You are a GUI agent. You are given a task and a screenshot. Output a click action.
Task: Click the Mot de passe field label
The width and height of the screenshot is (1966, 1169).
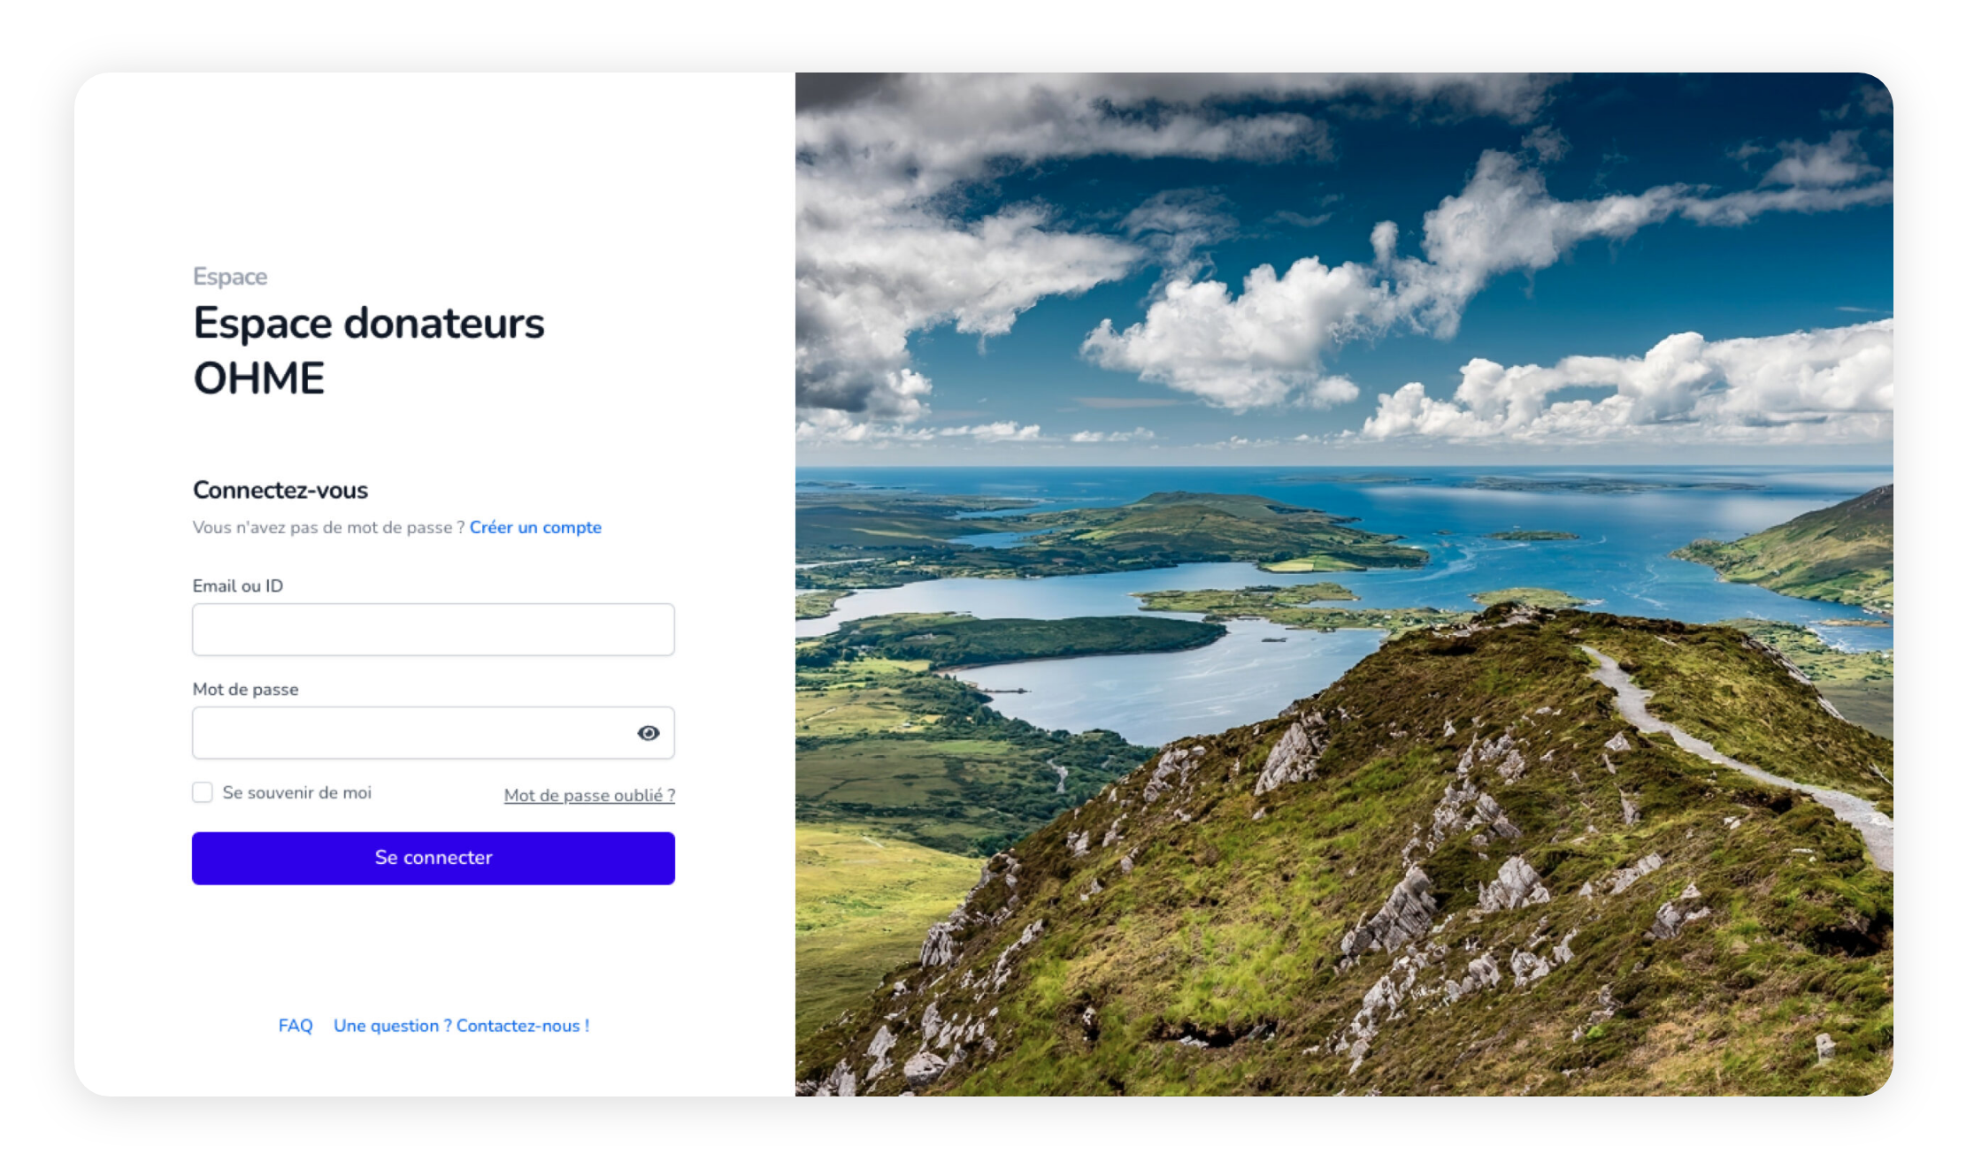tap(245, 689)
